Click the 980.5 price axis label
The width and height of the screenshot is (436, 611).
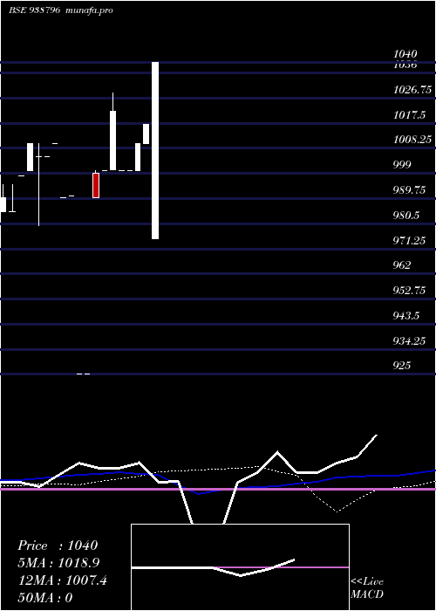(x=406, y=215)
